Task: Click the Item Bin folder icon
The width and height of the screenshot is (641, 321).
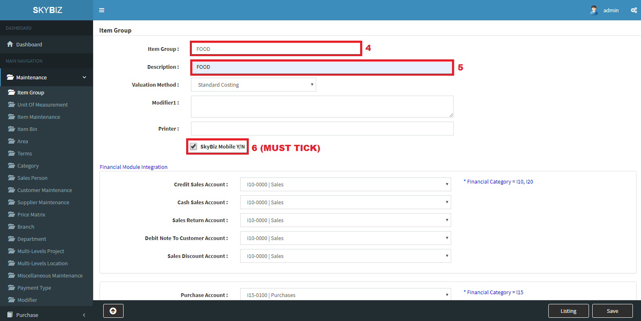Action: point(11,129)
